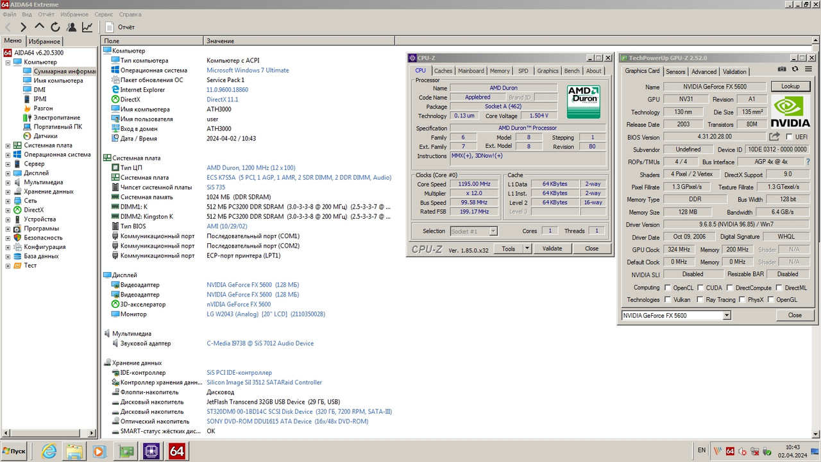The width and height of the screenshot is (821, 462).
Task: Switch to Advanced tab in GPU-Z
Action: pos(704,72)
